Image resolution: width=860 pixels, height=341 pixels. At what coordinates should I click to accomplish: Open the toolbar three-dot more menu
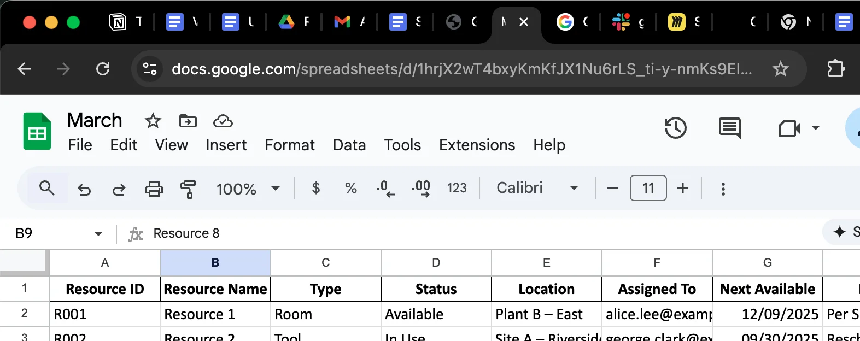723,189
